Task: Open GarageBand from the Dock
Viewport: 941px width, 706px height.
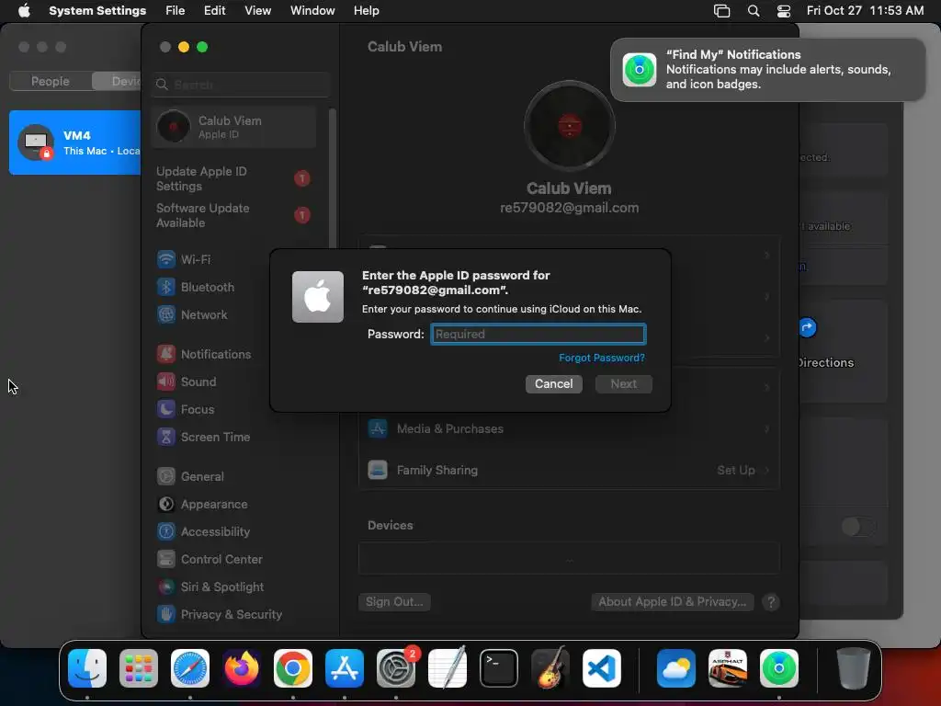Action: tap(550, 668)
